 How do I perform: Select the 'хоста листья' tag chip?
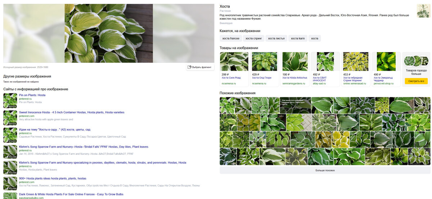(276, 38)
